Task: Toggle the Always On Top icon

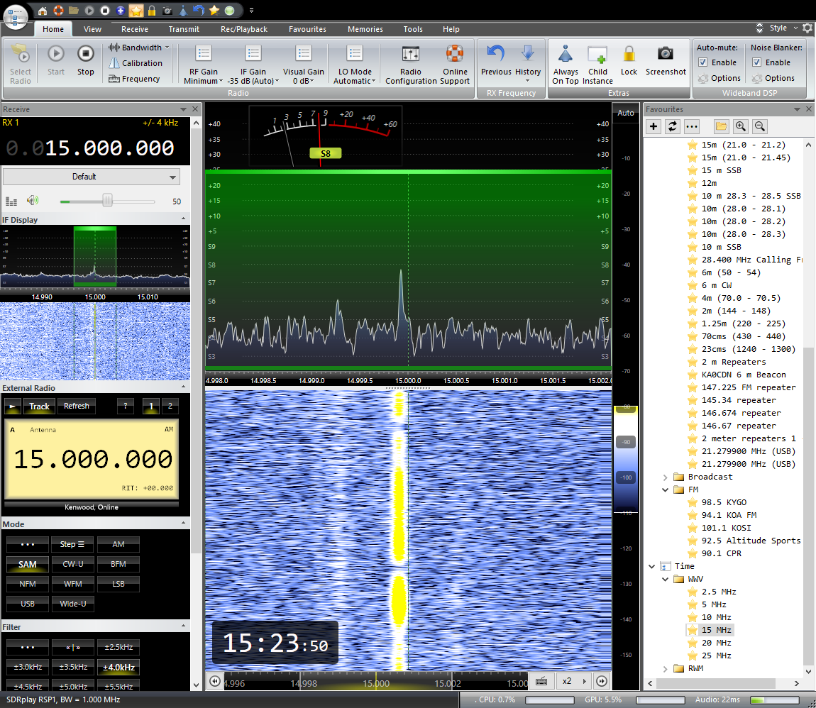Action: click(x=565, y=54)
